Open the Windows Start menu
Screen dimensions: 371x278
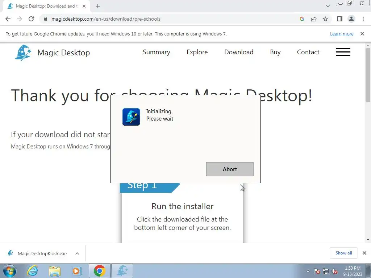(10, 271)
